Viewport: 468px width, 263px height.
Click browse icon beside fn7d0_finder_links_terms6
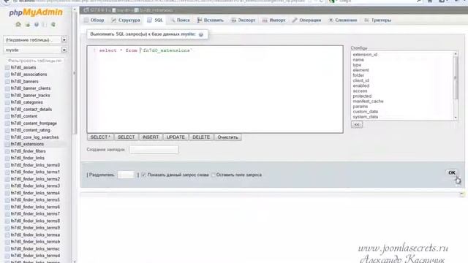(7, 207)
